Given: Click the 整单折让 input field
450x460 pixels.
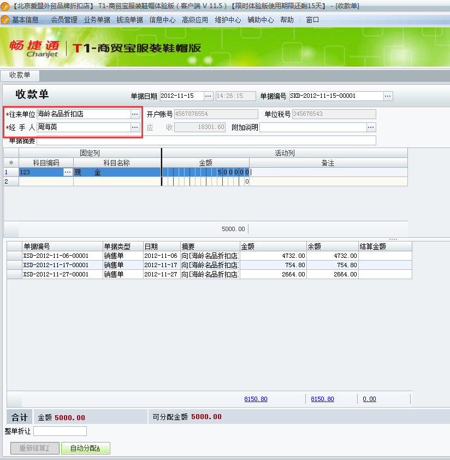Looking at the screenshot, I should 60,431.
